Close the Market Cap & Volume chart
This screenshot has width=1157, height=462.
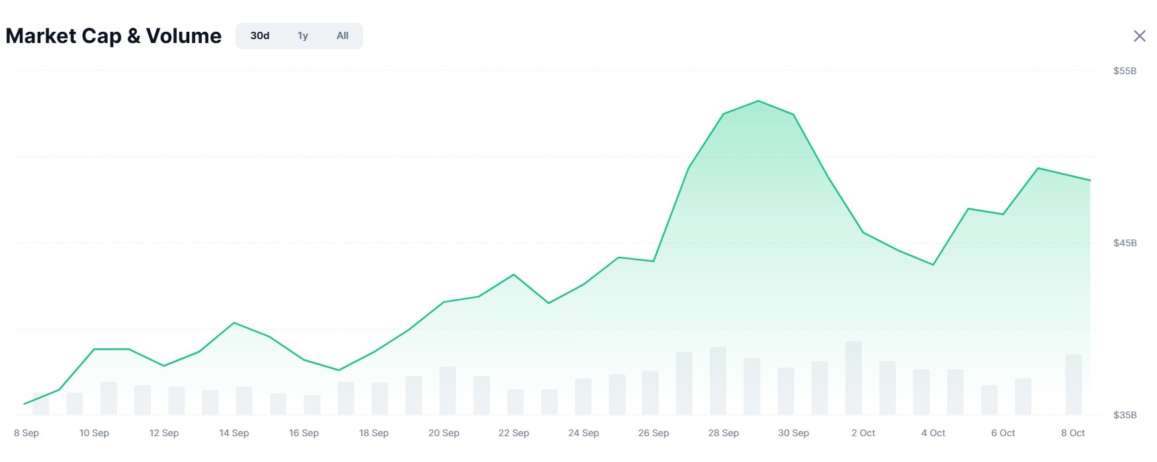(x=1139, y=36)
